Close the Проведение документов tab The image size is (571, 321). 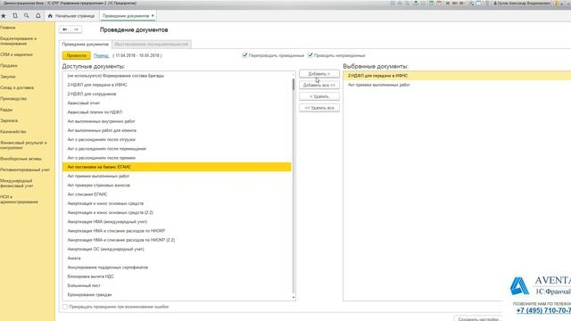point(153,16)
